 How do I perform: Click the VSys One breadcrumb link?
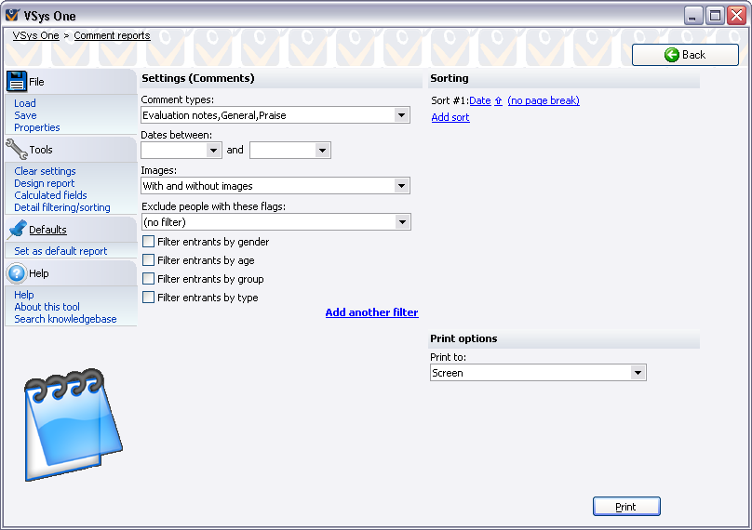36,35
